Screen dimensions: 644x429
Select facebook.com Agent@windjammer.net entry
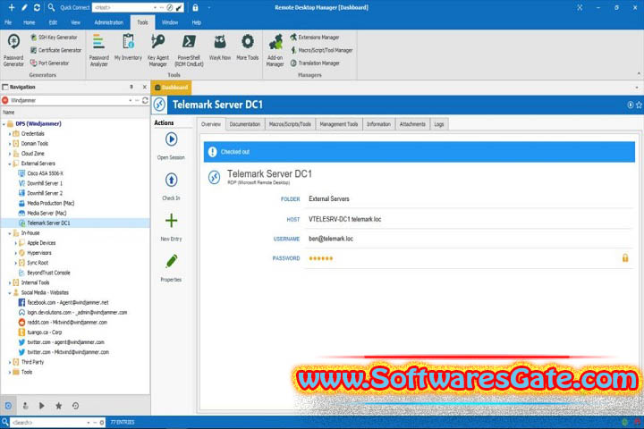67,303
